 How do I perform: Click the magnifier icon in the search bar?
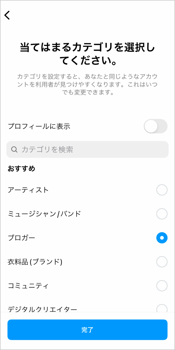tap(14, 150)
